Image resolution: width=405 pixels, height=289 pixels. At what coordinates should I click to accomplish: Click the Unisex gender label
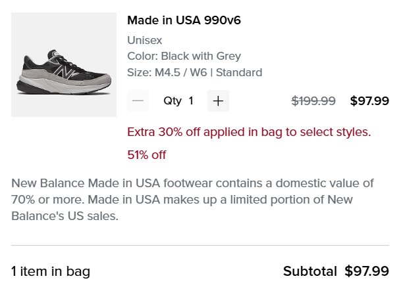point(145,40)
